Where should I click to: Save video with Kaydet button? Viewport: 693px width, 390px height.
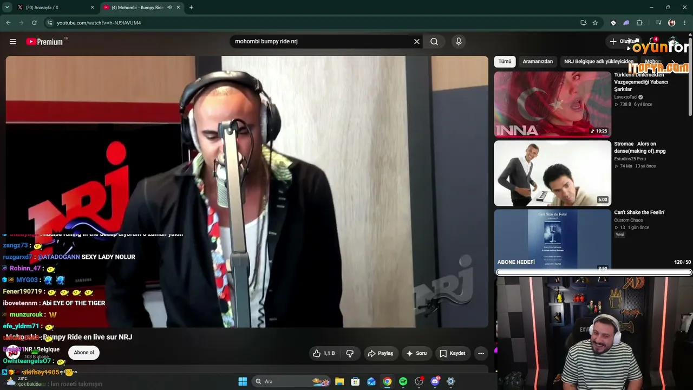click(453, 353)
